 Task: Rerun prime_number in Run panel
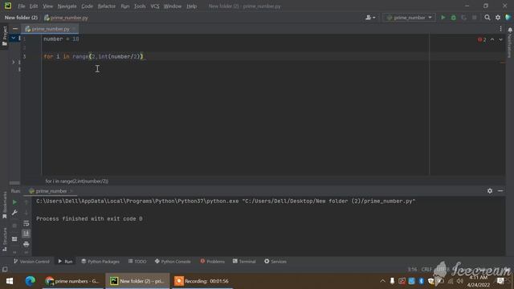click(x=14, y=202)
